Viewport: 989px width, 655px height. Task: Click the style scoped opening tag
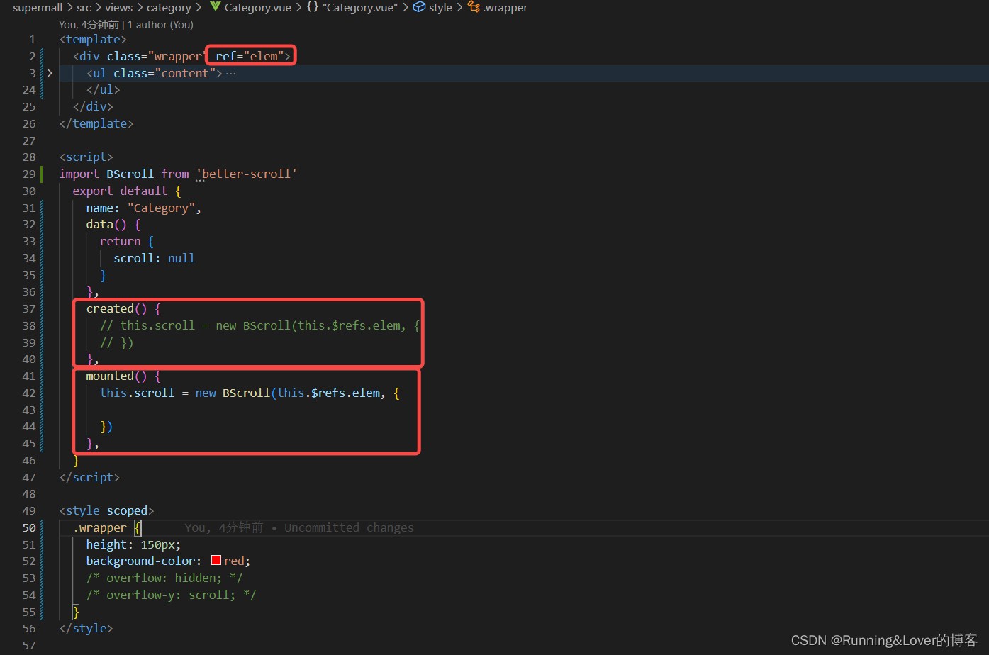pyautogui.click(x=106, y=510)
